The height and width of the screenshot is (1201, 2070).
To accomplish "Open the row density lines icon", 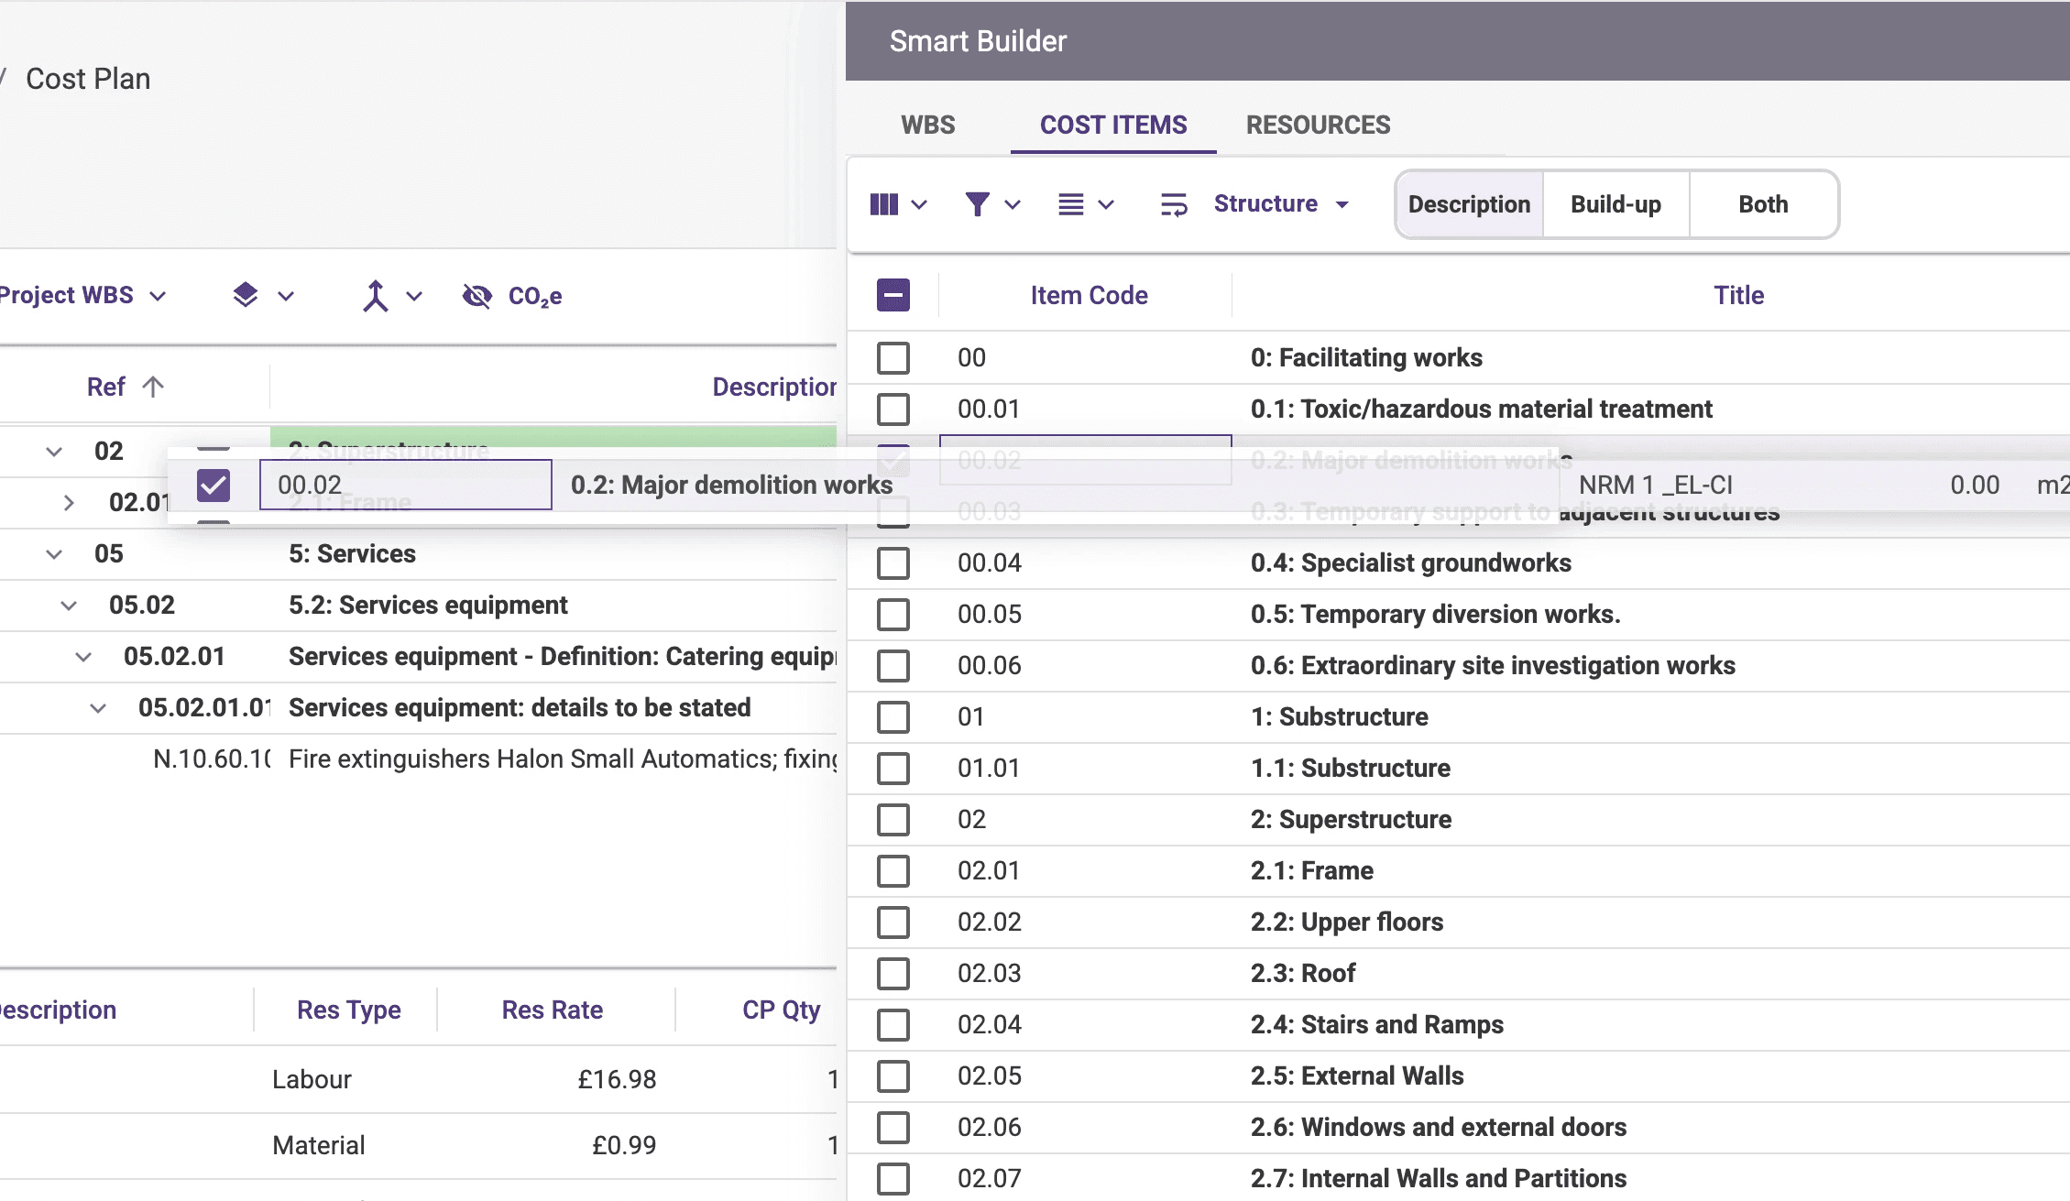I will coord(1070,204).
